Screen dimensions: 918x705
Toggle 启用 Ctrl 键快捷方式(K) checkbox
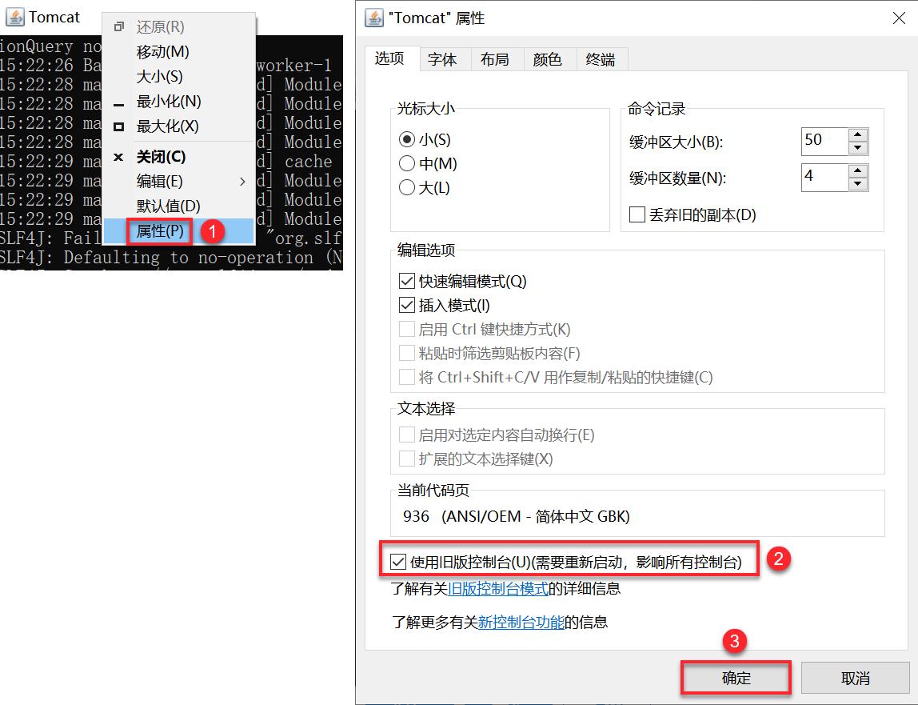click(x=407, y=330)
